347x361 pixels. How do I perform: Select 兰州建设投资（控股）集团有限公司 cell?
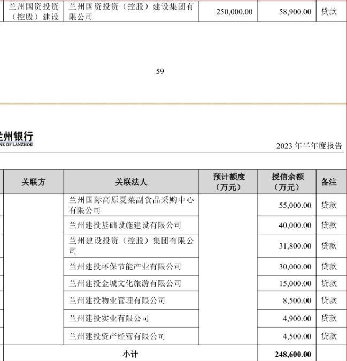[131, 246]
